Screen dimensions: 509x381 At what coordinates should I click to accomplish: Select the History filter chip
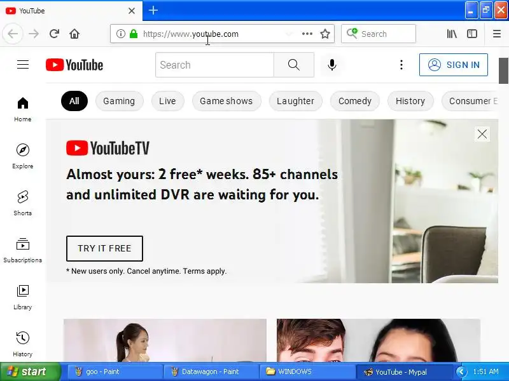tap(410, 101)
